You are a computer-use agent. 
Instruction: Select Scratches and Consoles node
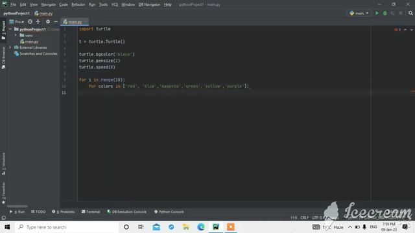[x=36, y=54]
